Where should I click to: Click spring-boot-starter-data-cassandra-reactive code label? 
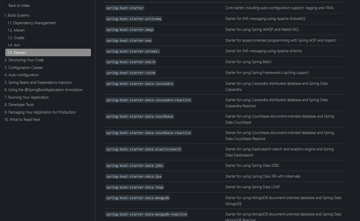[x=149, y=100]
